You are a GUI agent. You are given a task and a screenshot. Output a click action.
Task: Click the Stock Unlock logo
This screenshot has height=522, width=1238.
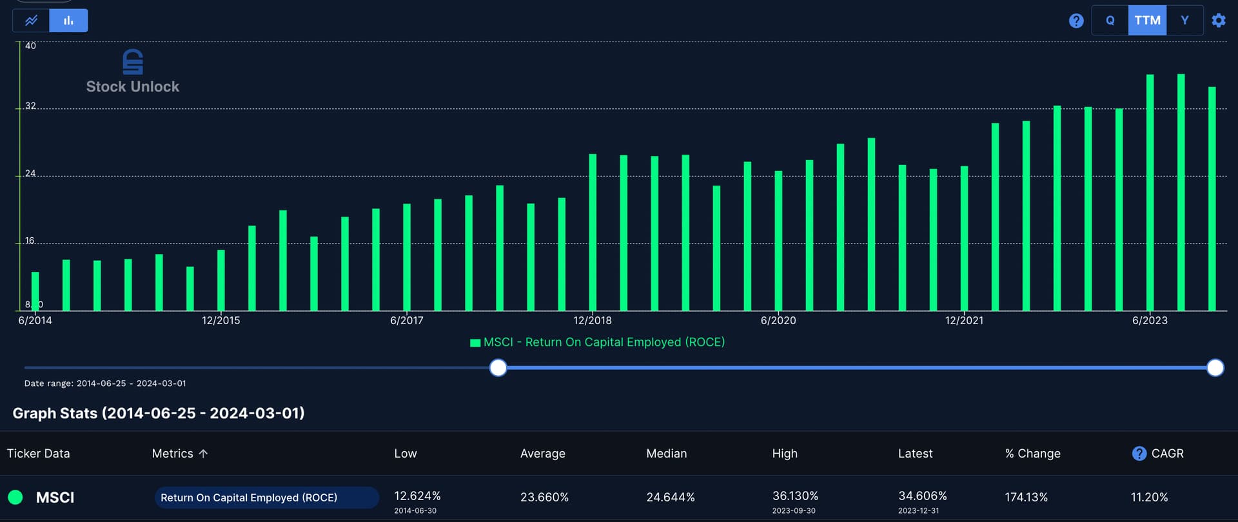[x=133, y=72]
